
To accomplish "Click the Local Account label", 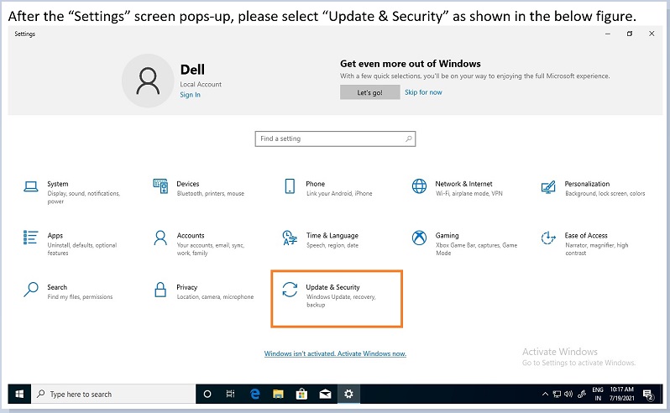I will (201, 85).
